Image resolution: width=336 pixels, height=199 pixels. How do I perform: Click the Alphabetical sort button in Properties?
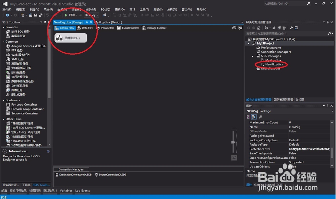coord(254,117)
